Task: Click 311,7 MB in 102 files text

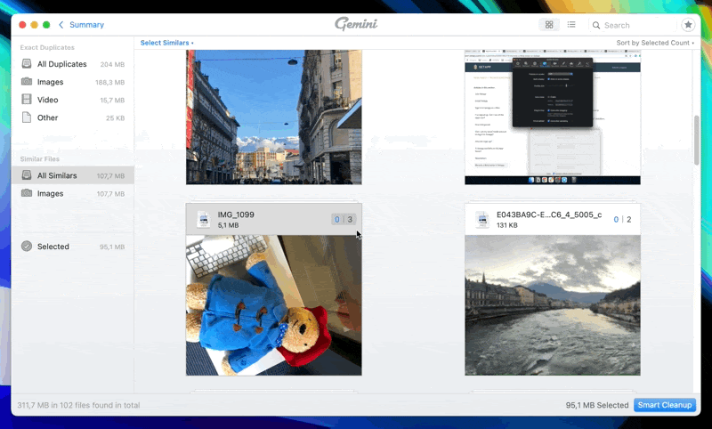Action: coord(78,405)
